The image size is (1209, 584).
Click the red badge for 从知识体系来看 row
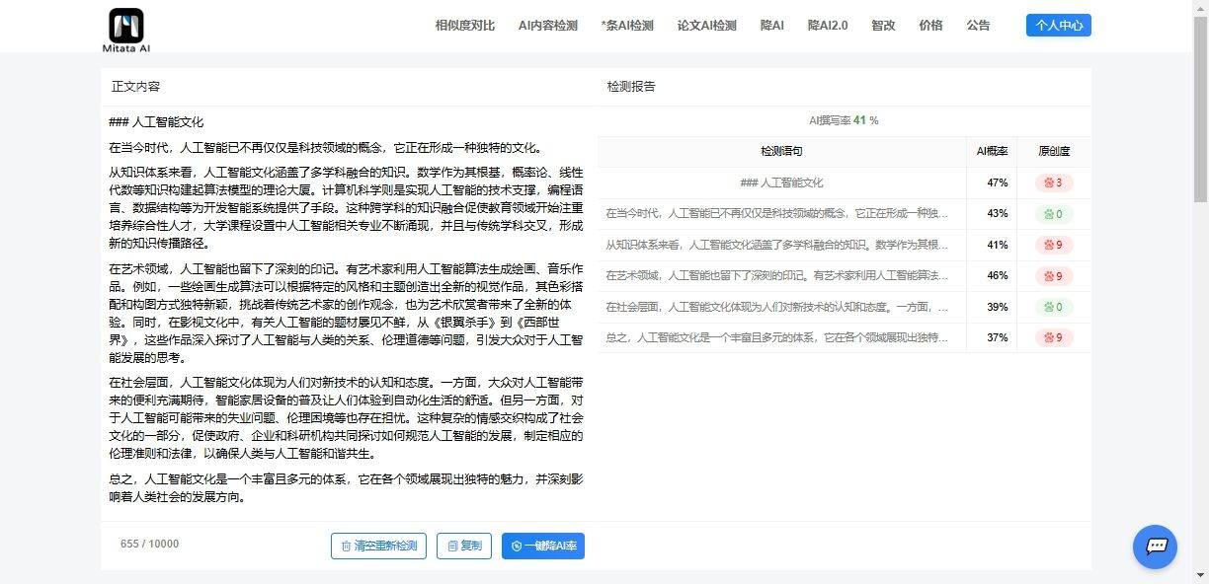point(1053,246)
